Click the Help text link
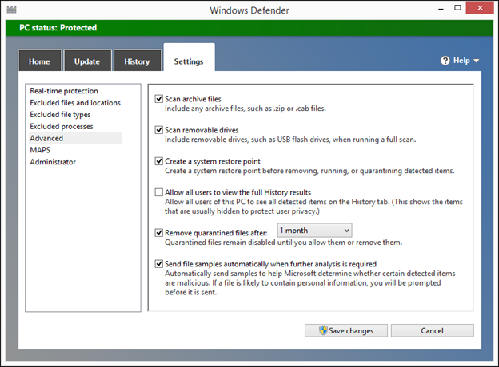Image resolution: width=499 pixels, height=367 pixels. pos(461,61)
